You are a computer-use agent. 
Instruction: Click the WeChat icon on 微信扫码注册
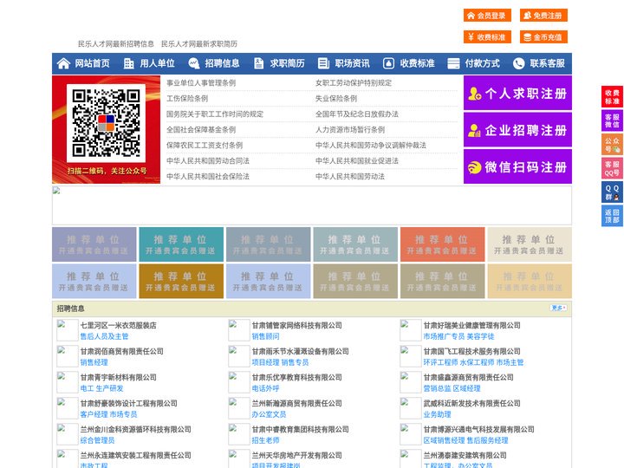(x=474, y=167)
